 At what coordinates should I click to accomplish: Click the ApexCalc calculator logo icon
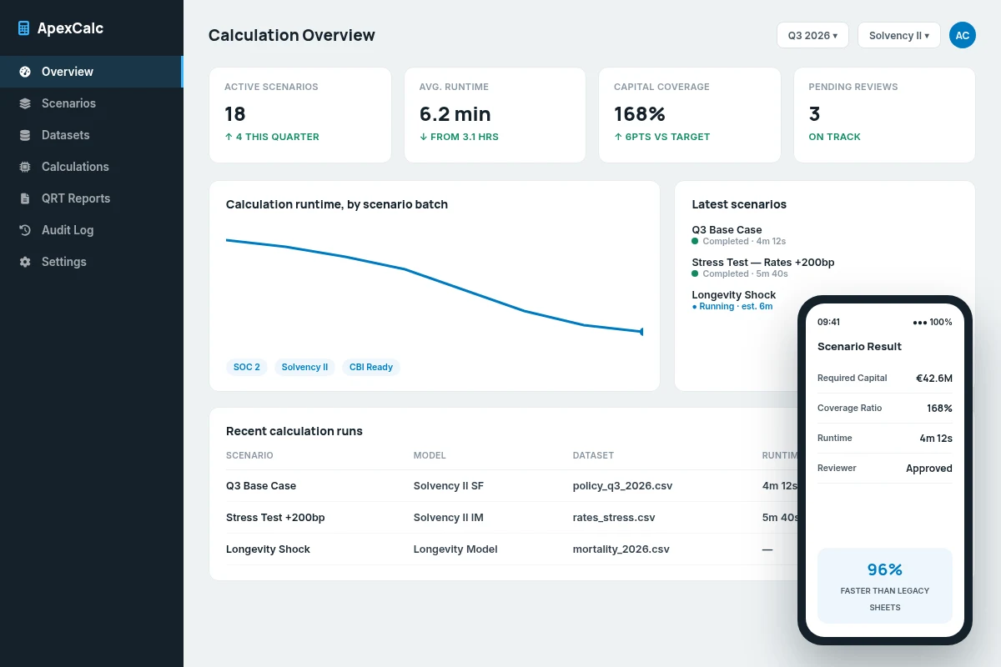(x=24, y=28)
